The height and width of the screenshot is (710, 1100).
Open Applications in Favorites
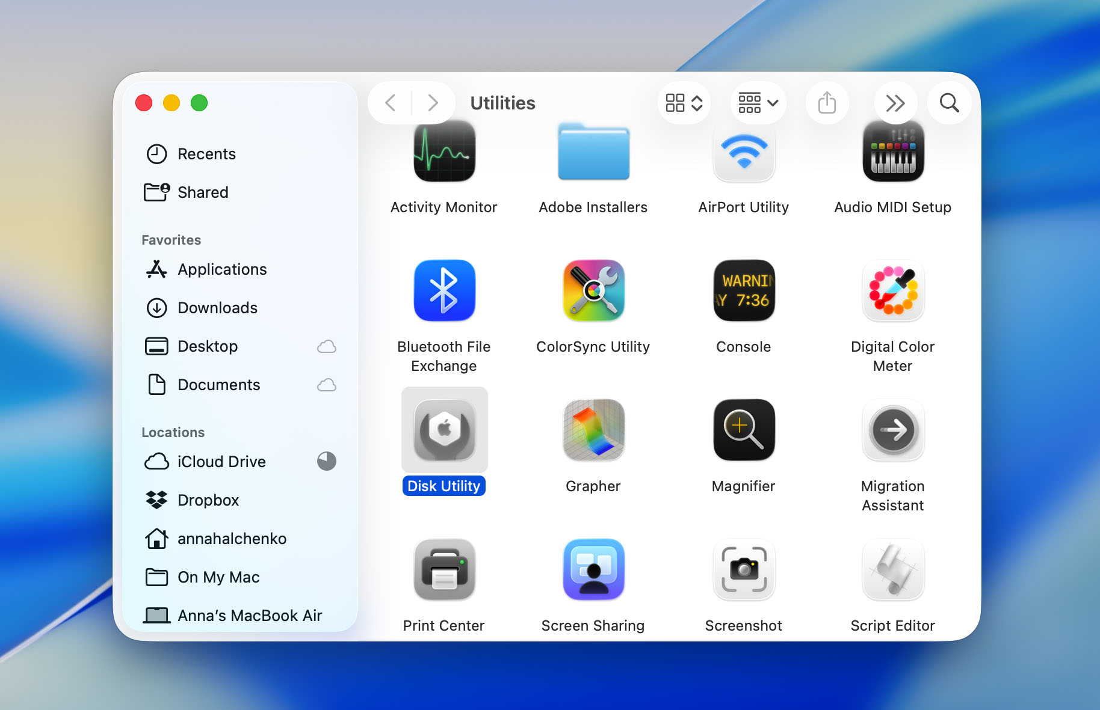click(x=241, y=269)
